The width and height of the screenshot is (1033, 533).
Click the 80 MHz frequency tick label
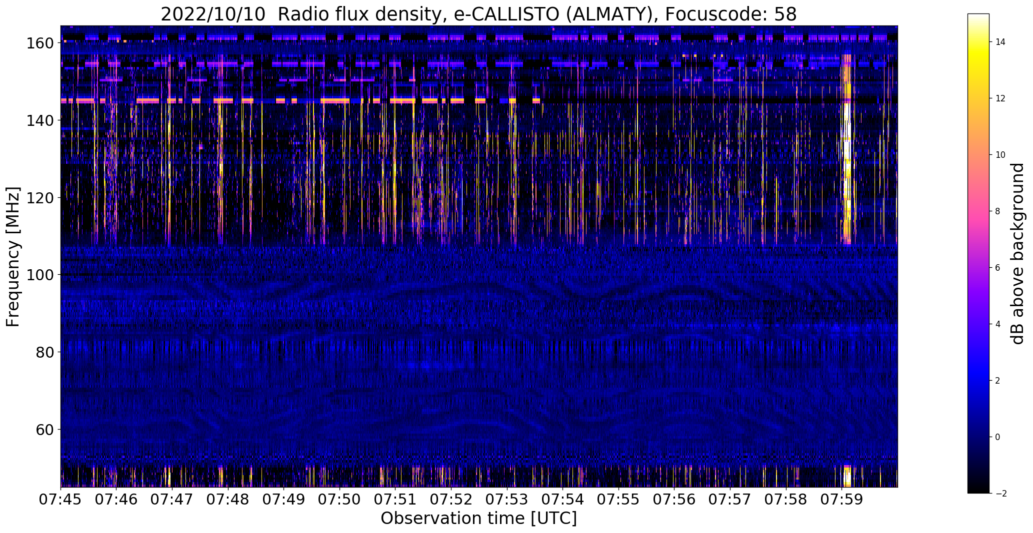pyautogui.click(x=45, y=352)
